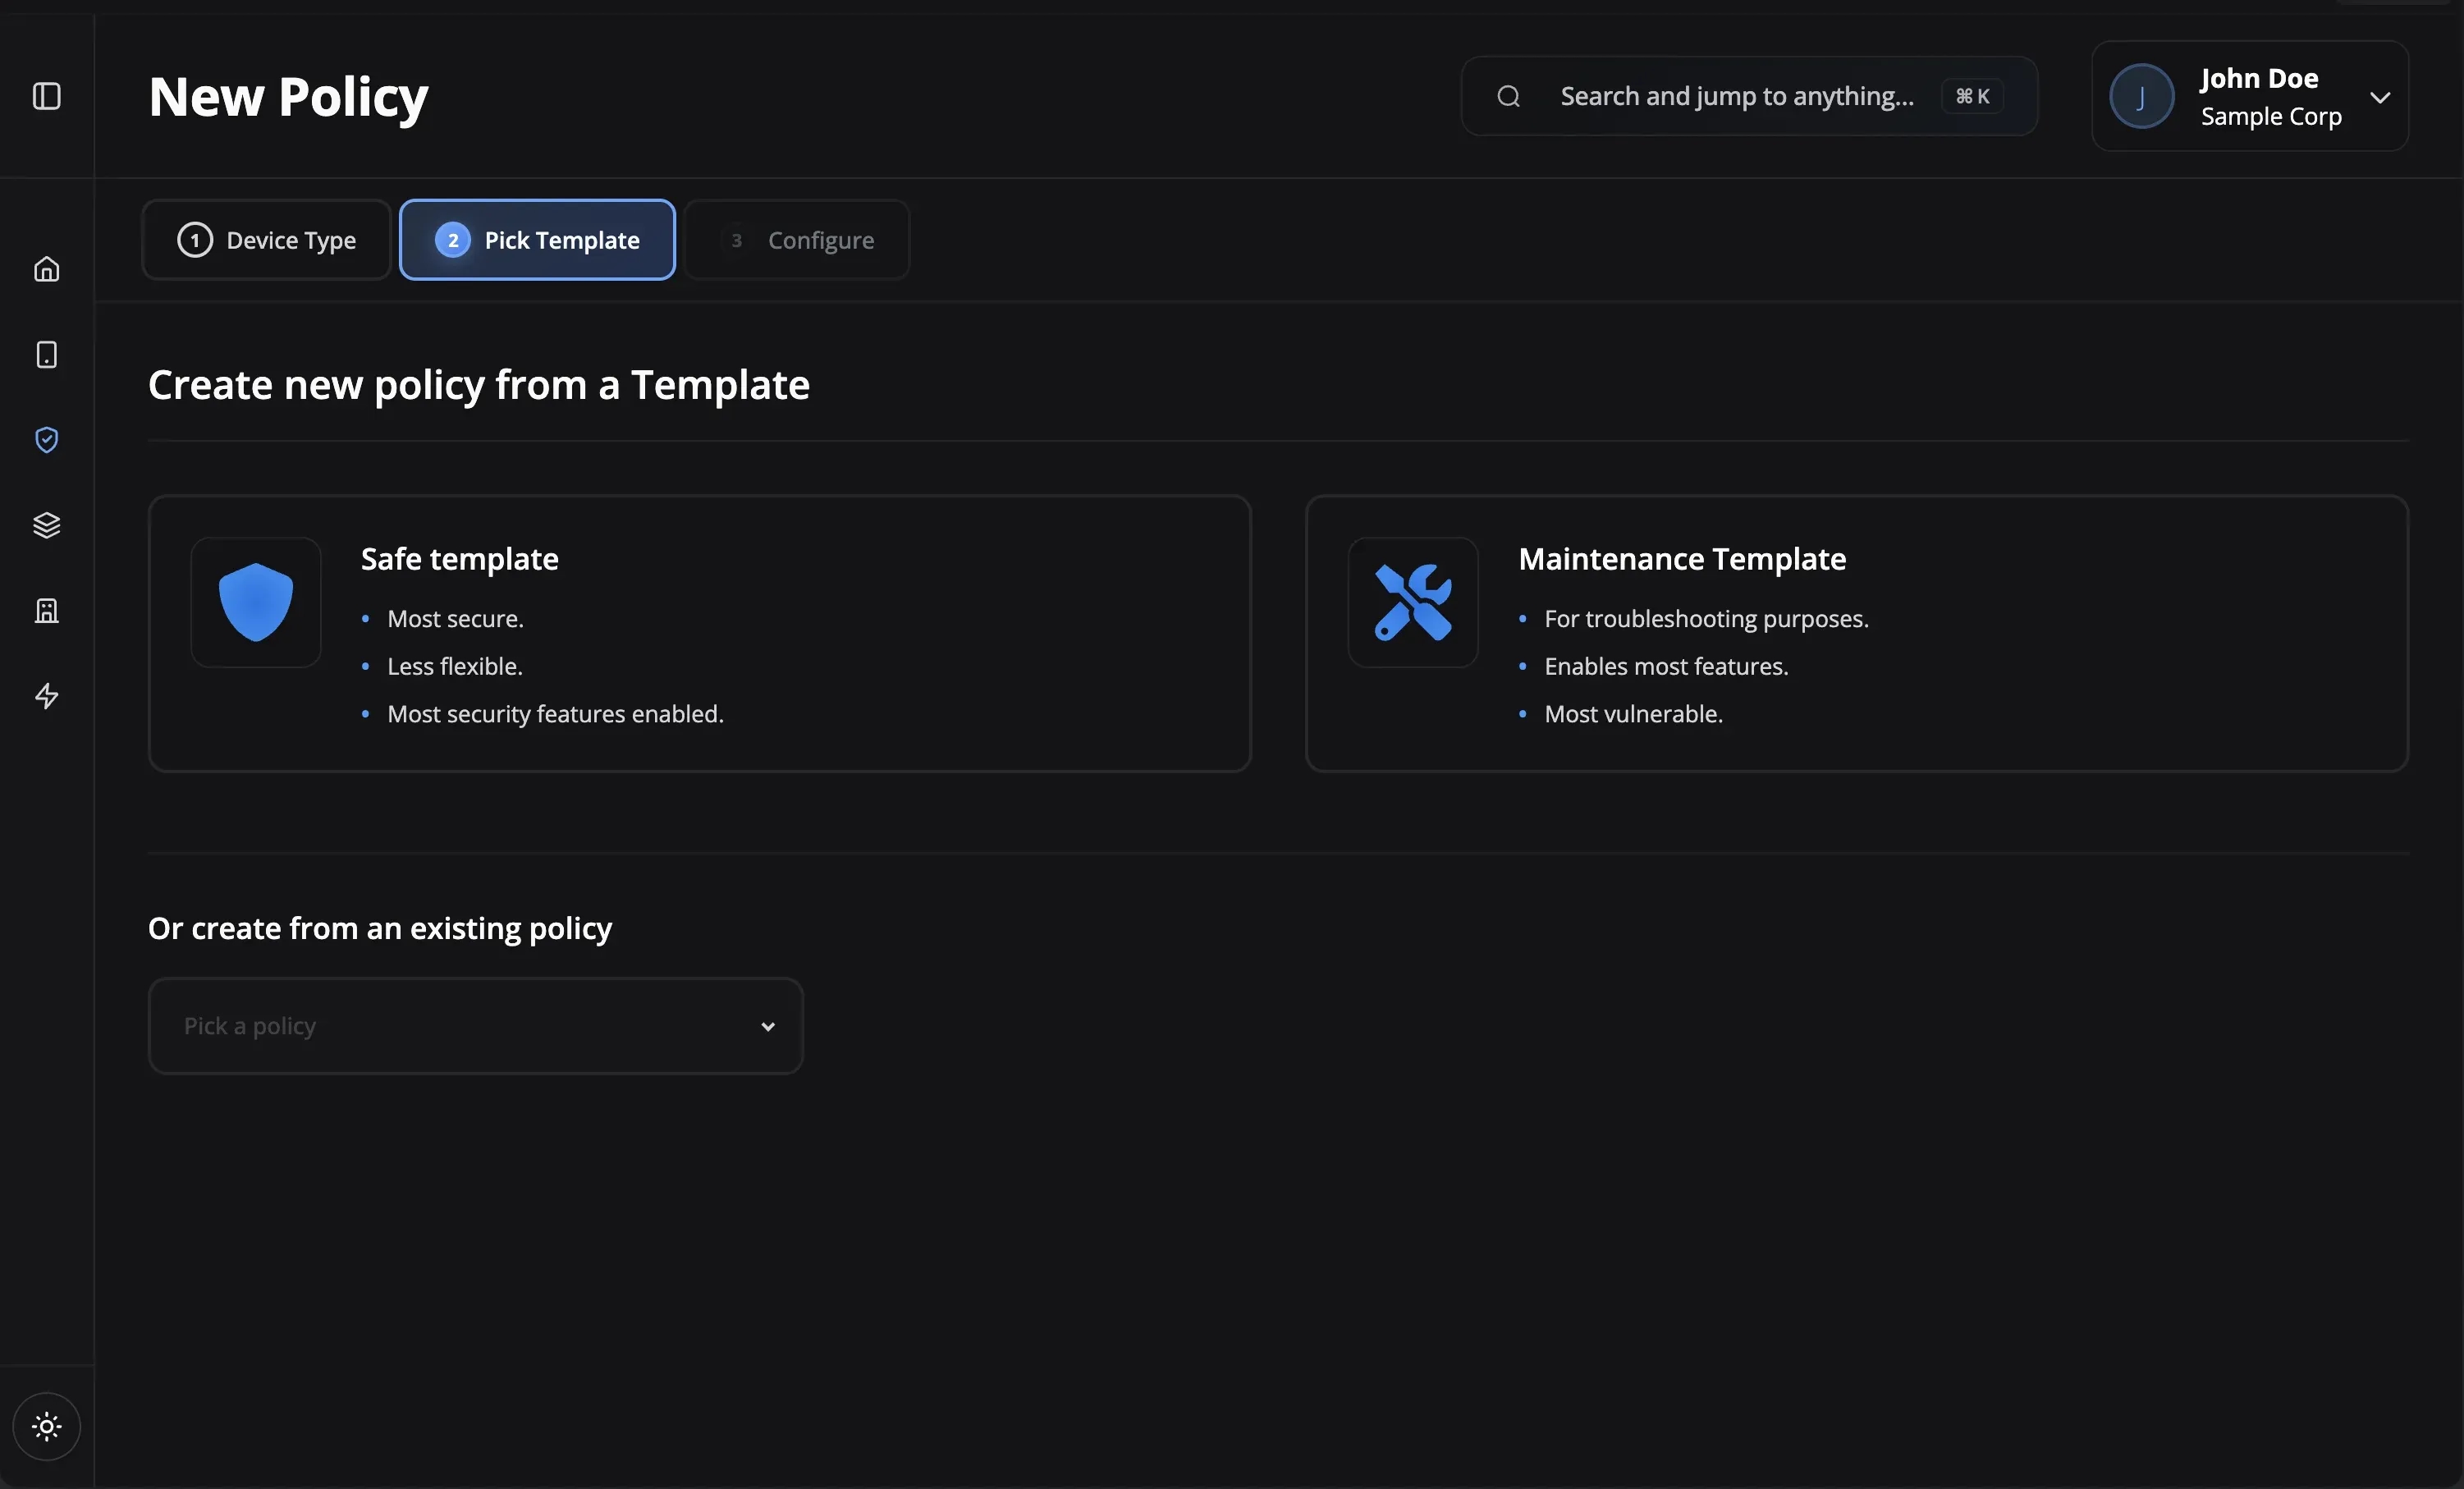The height and width of the screenshot is (1489, 2464).
Task: Expand the John Doe account menu
Action: (x=2380, y=97)
